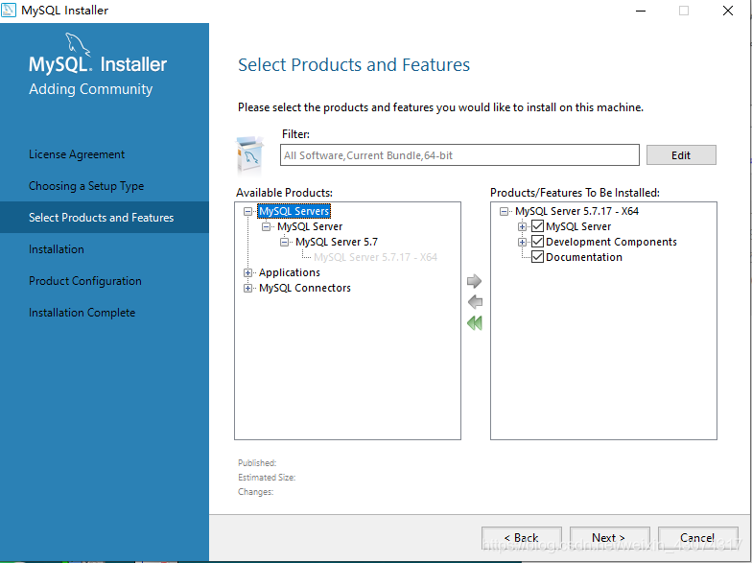752x563 pixels.
Task: Close the MySQL Installer window
Action: (727, 11)
